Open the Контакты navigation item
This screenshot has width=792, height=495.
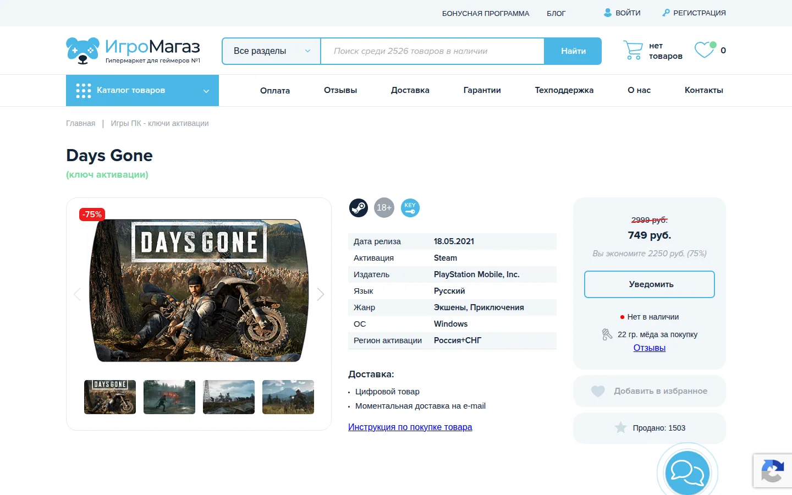[704, 90]
